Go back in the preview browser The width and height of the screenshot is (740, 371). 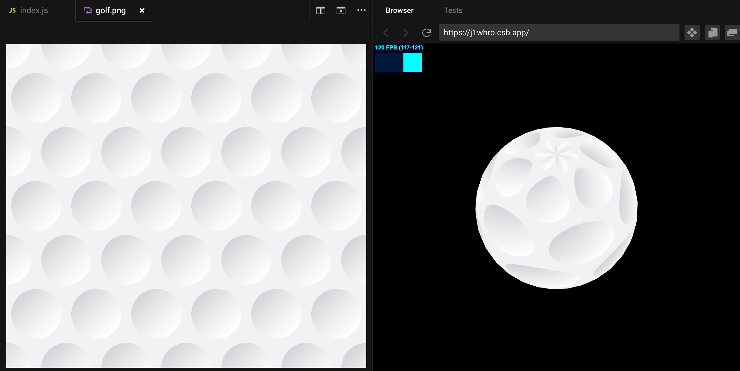pyautogui.click(x=386, y=32)
